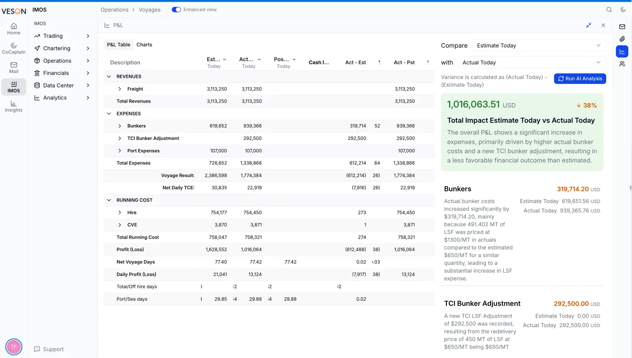This screenshot has height=358, width=632.
Task: Open CoCaptain in the sidebar
Action: (x=14, y=48)
